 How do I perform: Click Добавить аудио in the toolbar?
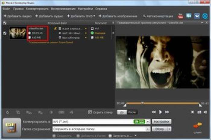(x=49, y=16)
